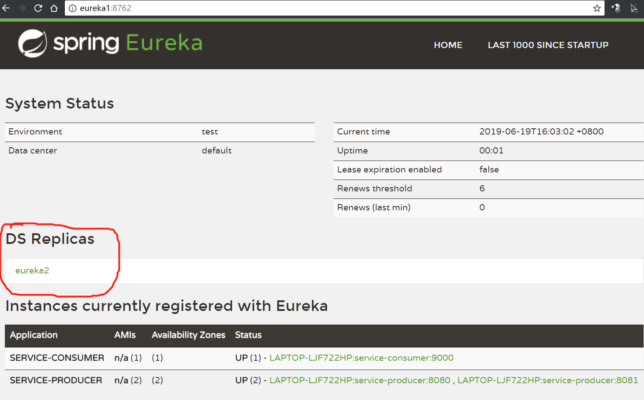Select the Environment value 'test'
The image size is (644, 400).
[210, 131]
